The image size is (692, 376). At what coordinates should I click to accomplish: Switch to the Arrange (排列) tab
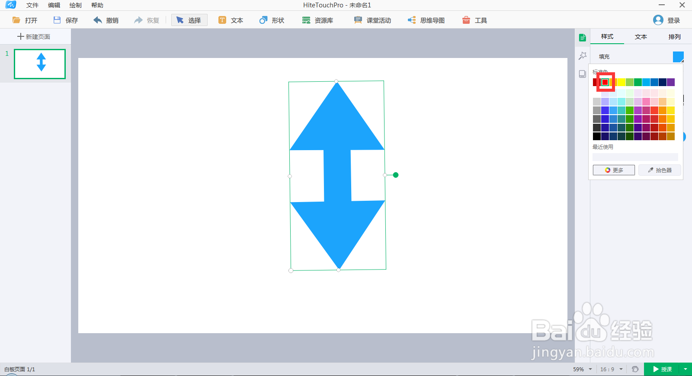(675, 37)
